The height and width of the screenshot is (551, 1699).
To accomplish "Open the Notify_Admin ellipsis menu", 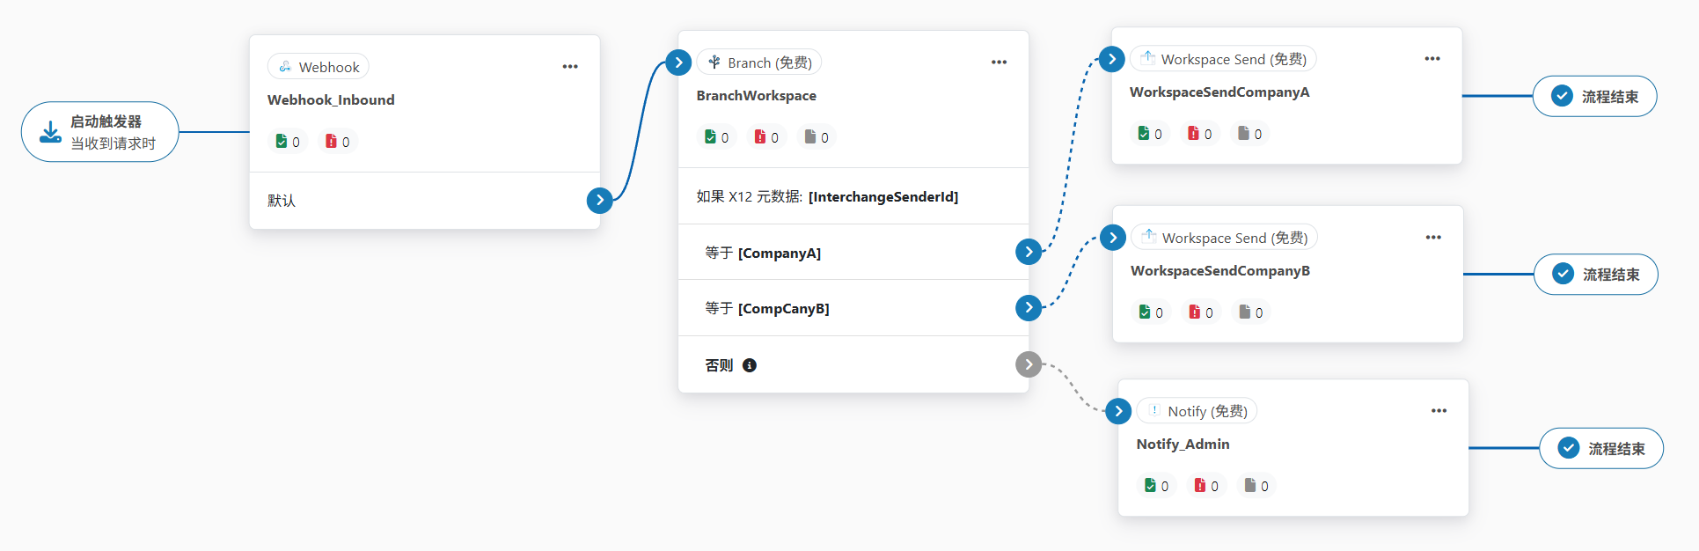I will point(1439,411).
